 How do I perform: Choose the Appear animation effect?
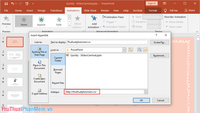coord(41,21)
